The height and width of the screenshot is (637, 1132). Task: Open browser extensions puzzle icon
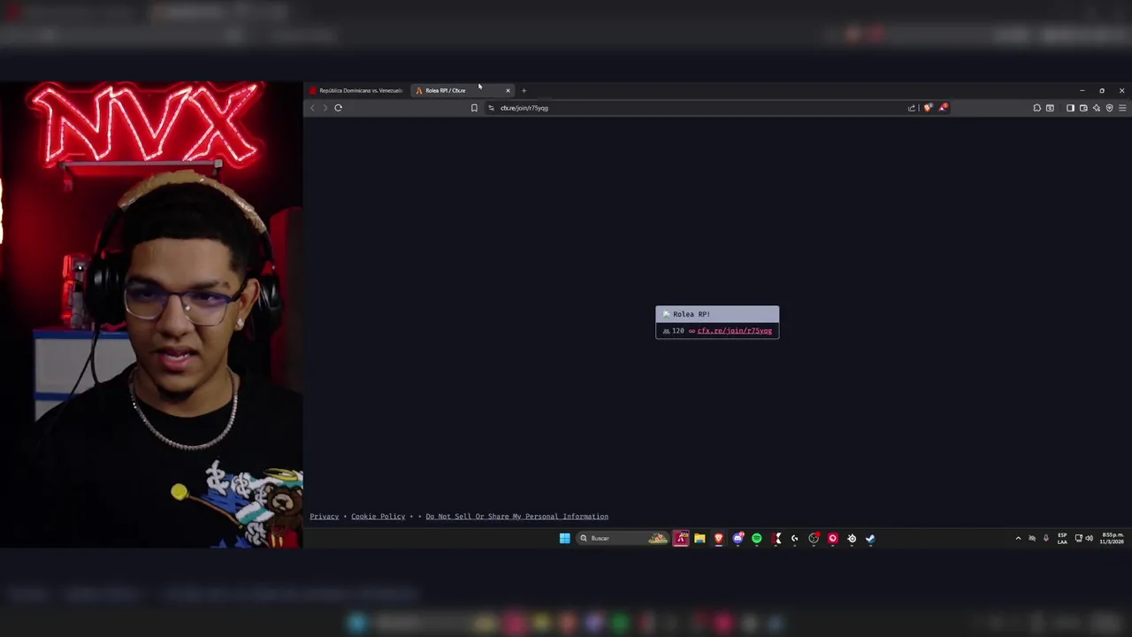coord(1036,108)
